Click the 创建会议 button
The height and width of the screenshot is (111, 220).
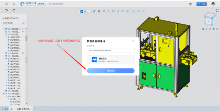[x=111, y=71]
